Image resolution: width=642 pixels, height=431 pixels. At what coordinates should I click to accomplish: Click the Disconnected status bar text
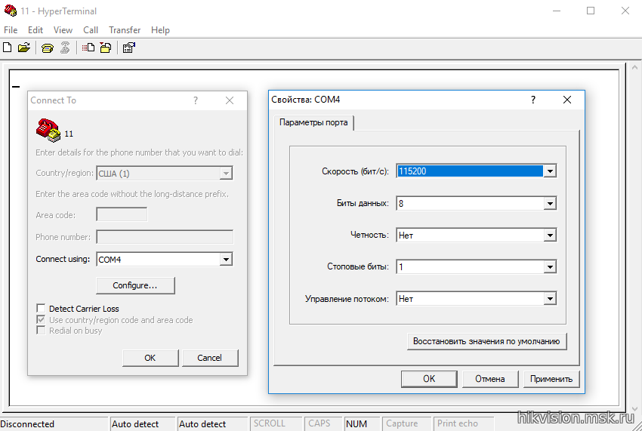27,423
